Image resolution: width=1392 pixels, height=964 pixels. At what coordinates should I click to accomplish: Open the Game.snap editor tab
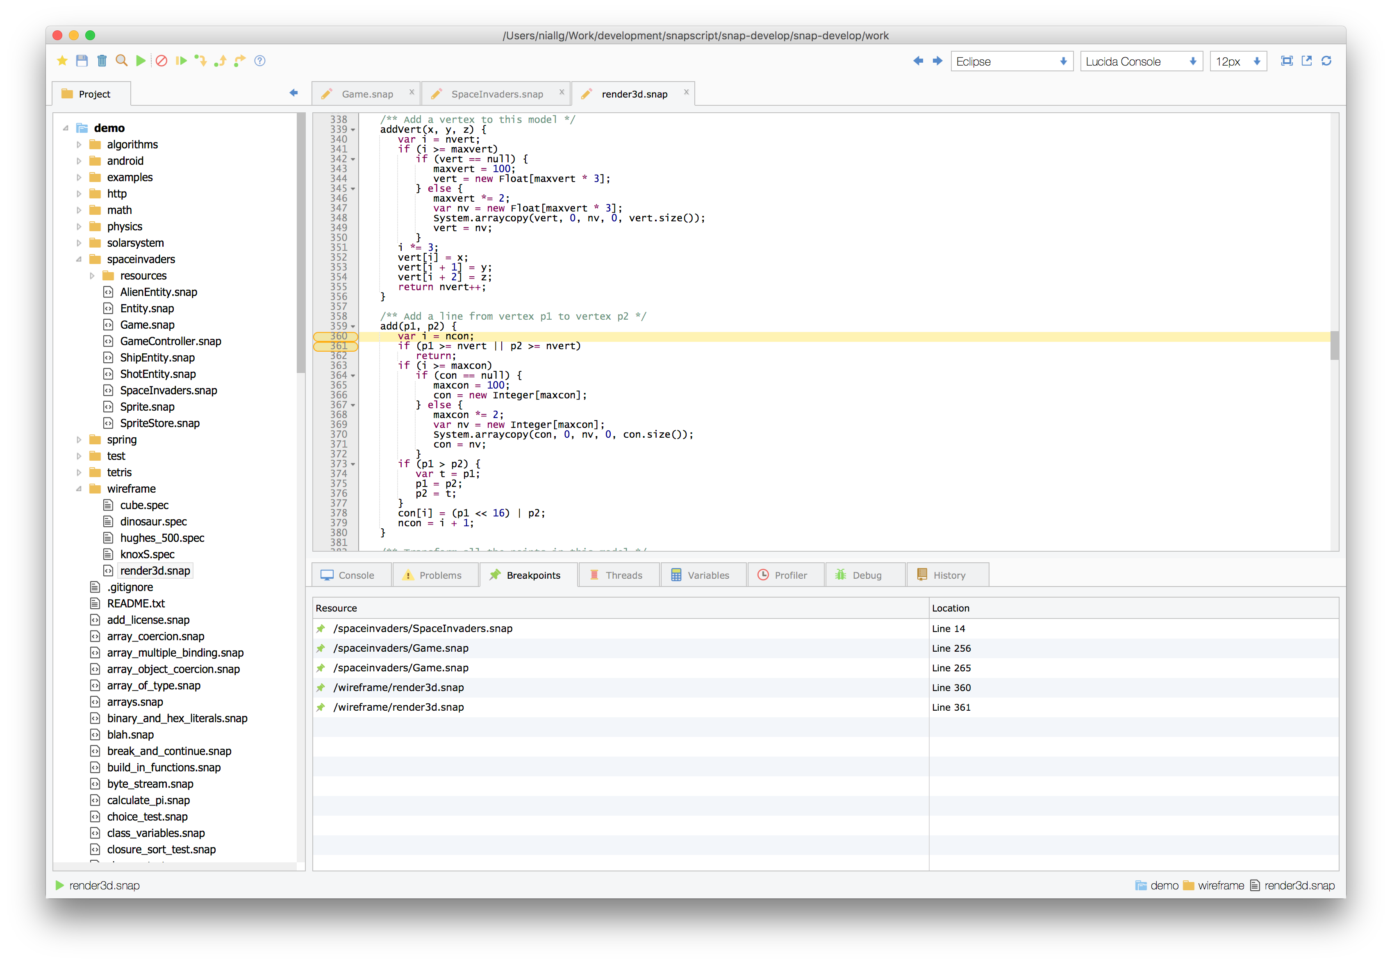pyautogui.click(x=367, y=94)
